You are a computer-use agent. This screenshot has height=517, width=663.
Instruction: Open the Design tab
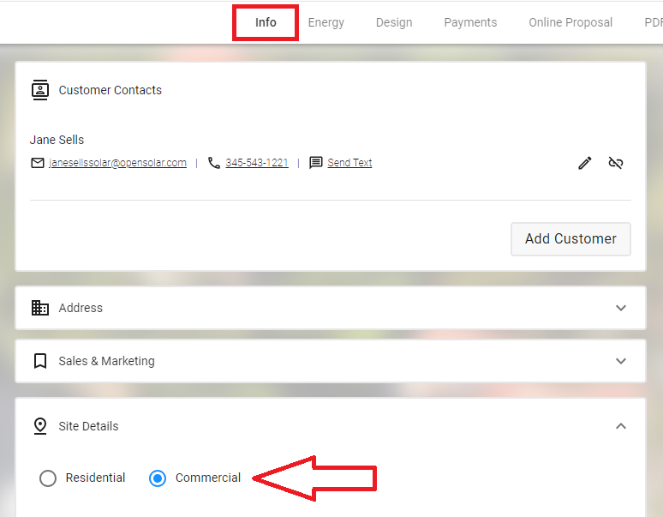[394, 22]
